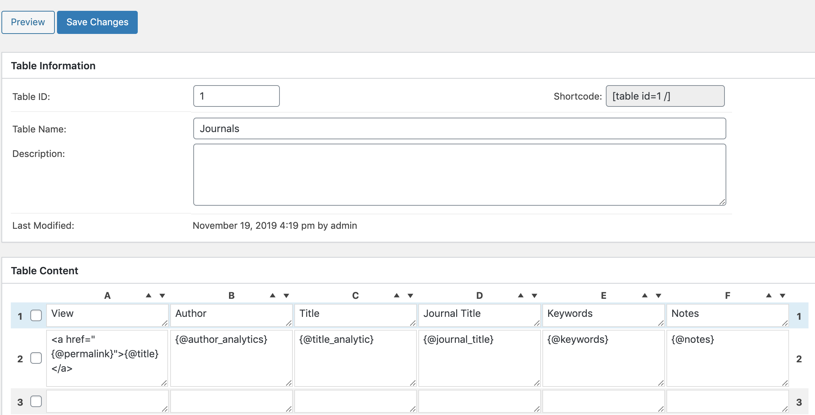
Task: Sort column A ascending with up arrow
Action: pos(149,296)
